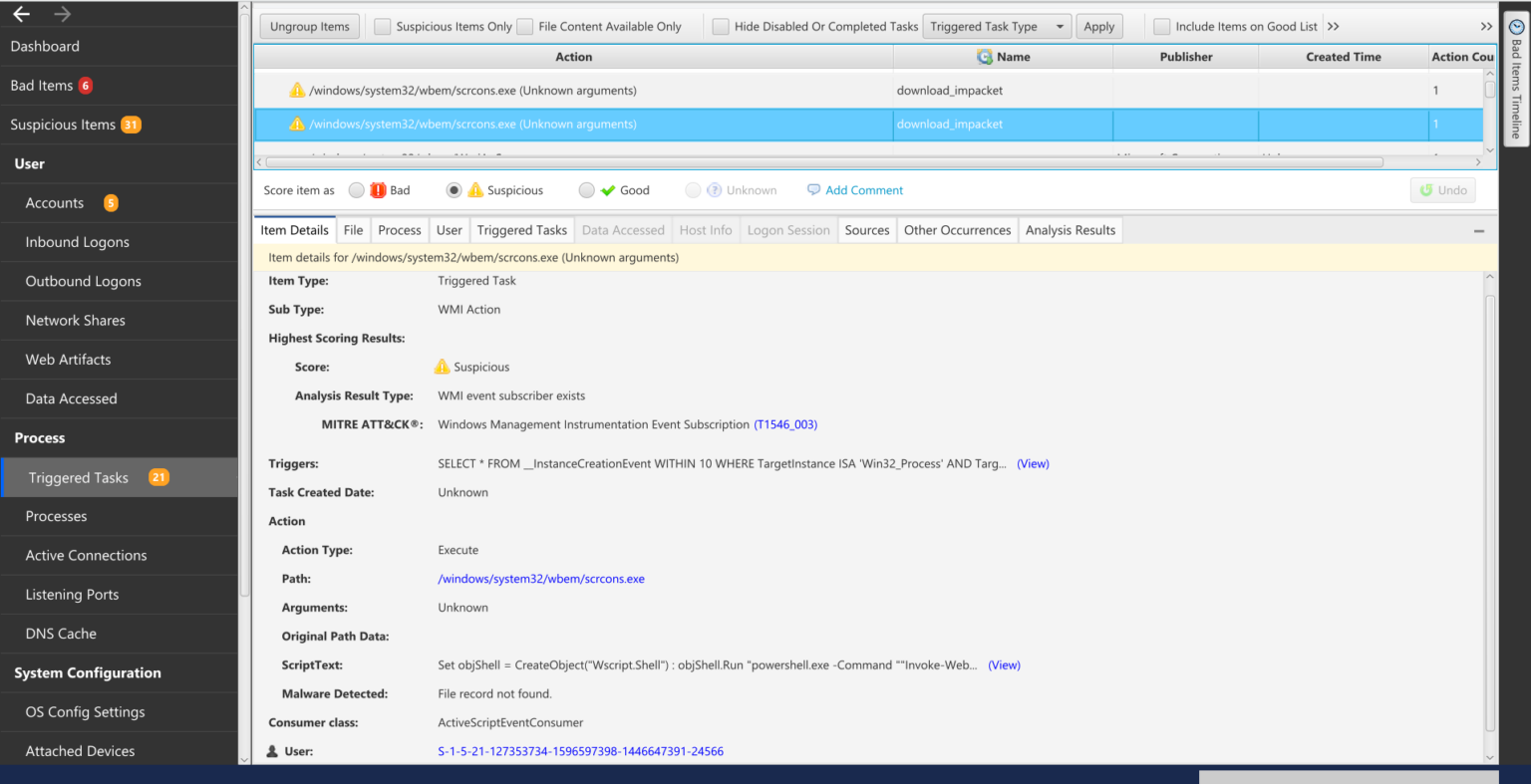Collapse the Item Details panel with minus control

coord(1479,229)
